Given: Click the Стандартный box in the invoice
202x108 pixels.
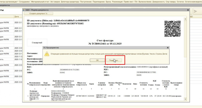Looking at the screenshot, I should 37,42.
